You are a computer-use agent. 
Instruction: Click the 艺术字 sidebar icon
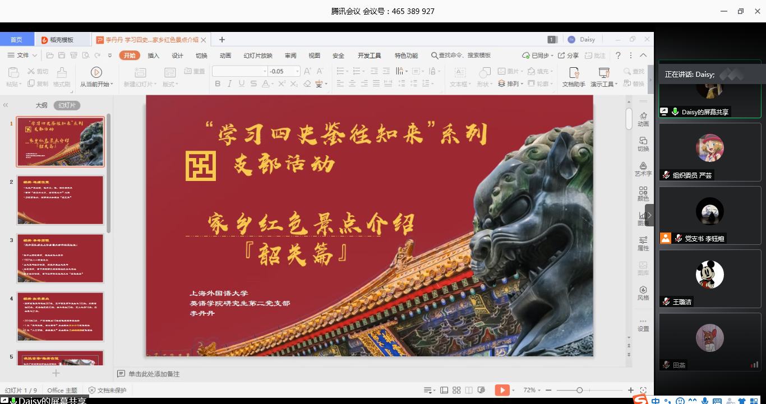pos(643,169)
